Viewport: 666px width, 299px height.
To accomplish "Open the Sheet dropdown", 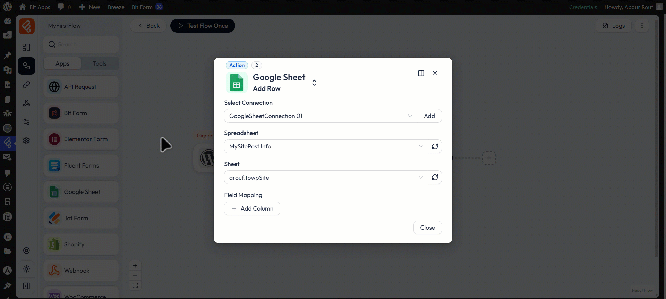I will [x=326, y=177].
